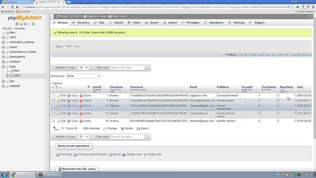Click the top Filter rows search field

click(127, 68)
